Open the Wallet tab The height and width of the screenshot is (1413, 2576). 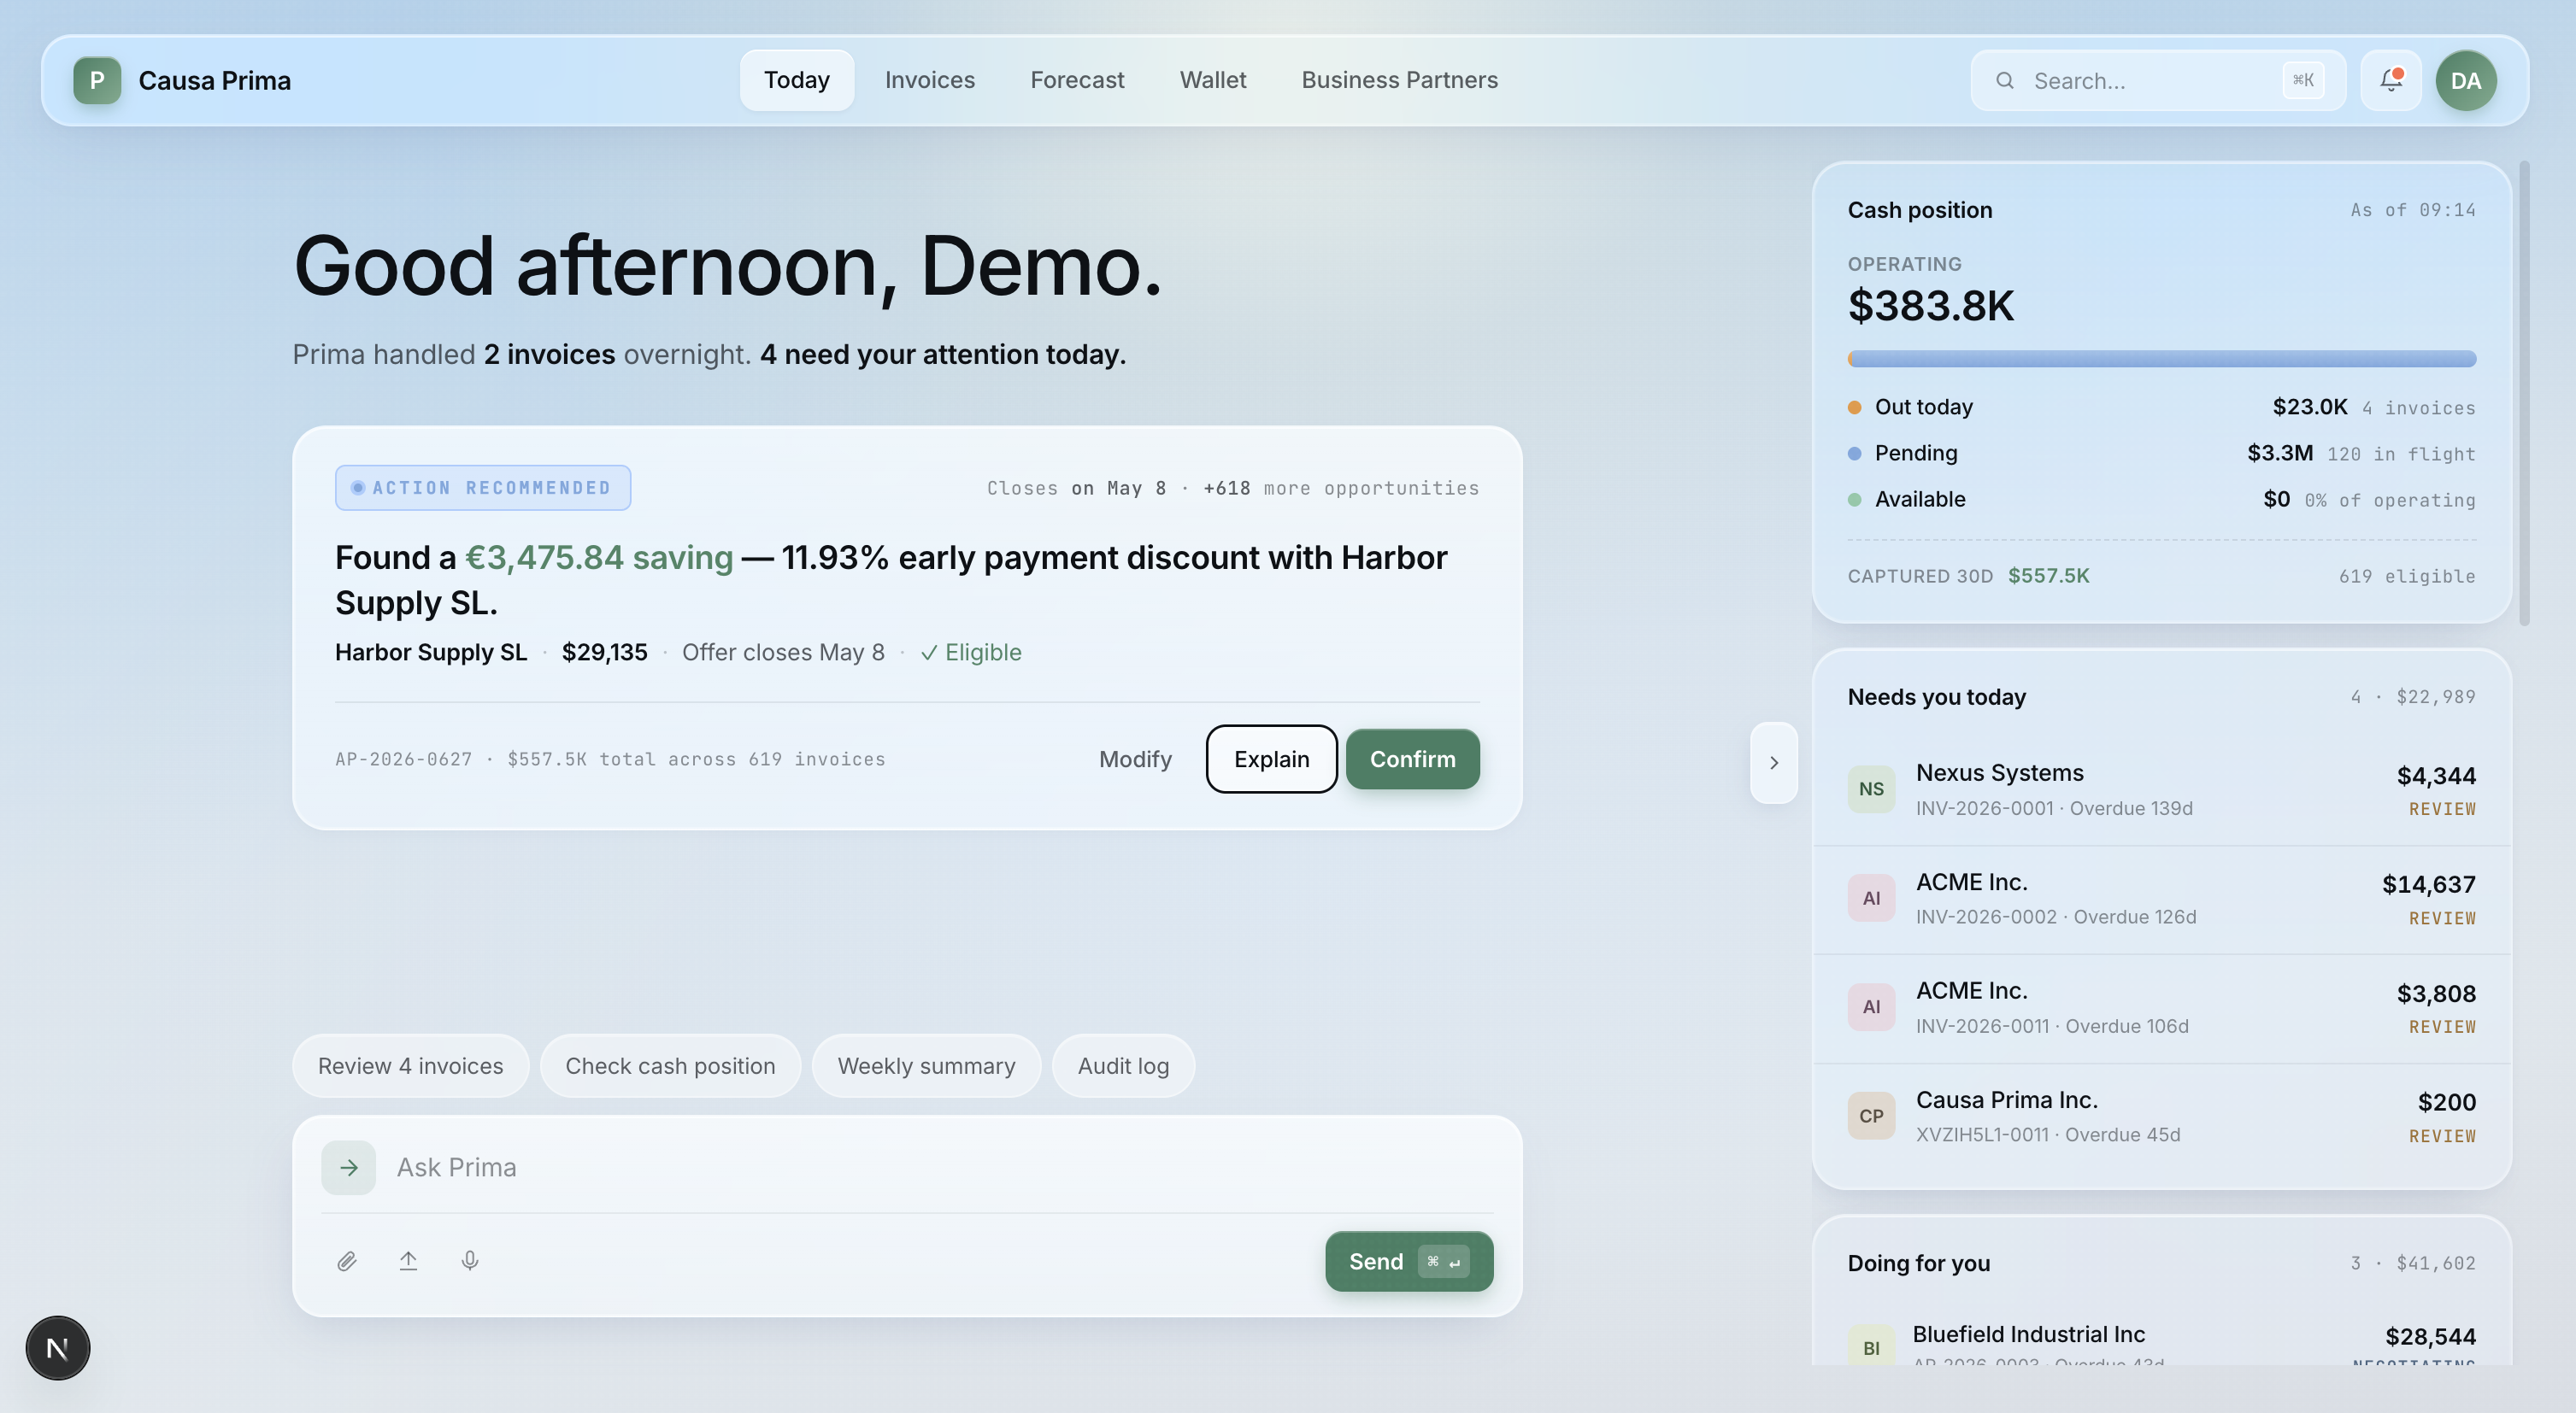point(1213,80)
